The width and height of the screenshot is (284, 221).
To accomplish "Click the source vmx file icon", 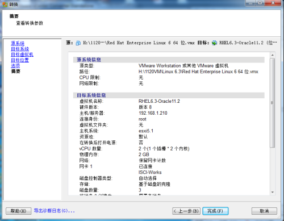I will click(x=78, y=43).
